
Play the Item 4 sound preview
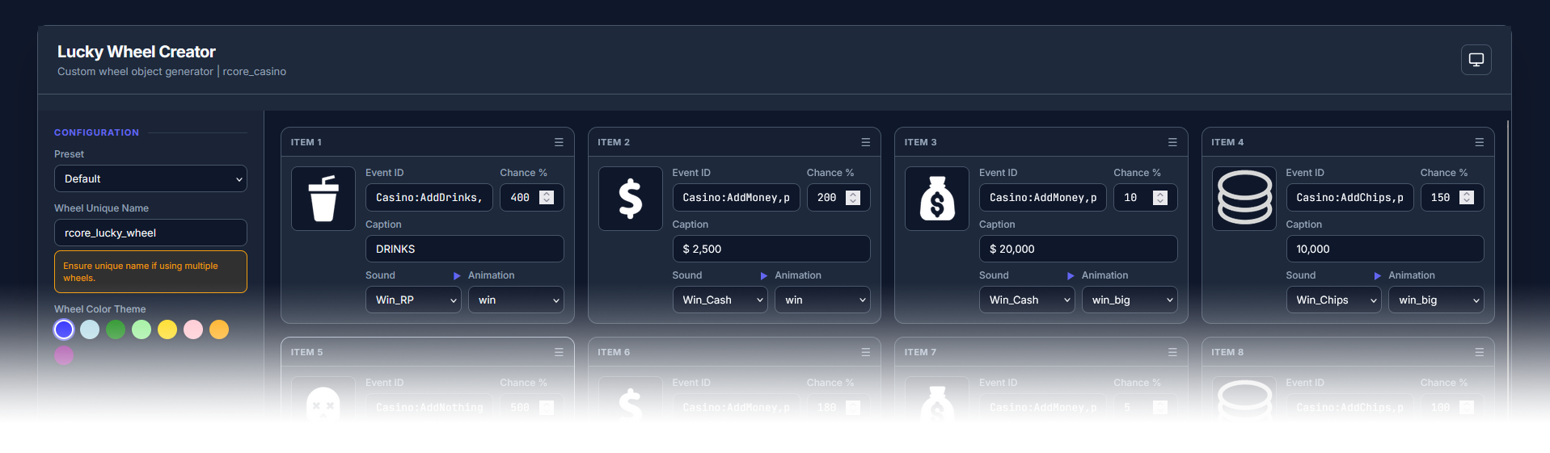1377,276
